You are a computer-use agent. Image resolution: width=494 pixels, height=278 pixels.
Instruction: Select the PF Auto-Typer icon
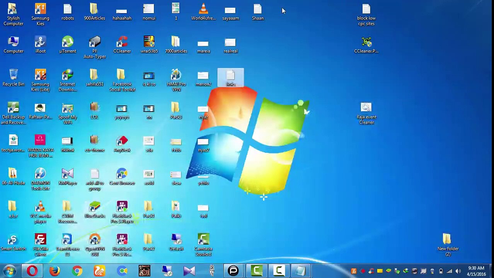pyautogui.click(x=95, y=47)
